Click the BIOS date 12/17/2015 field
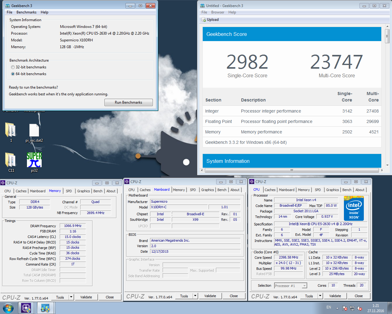This screenshot has height=314, width=392. (195, 251)
